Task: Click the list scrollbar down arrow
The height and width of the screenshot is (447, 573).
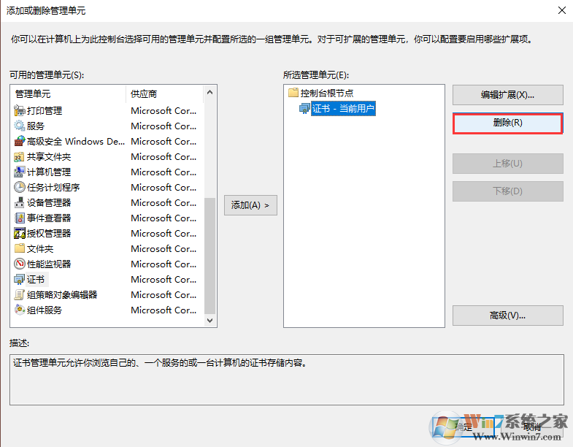Action: 209,321
